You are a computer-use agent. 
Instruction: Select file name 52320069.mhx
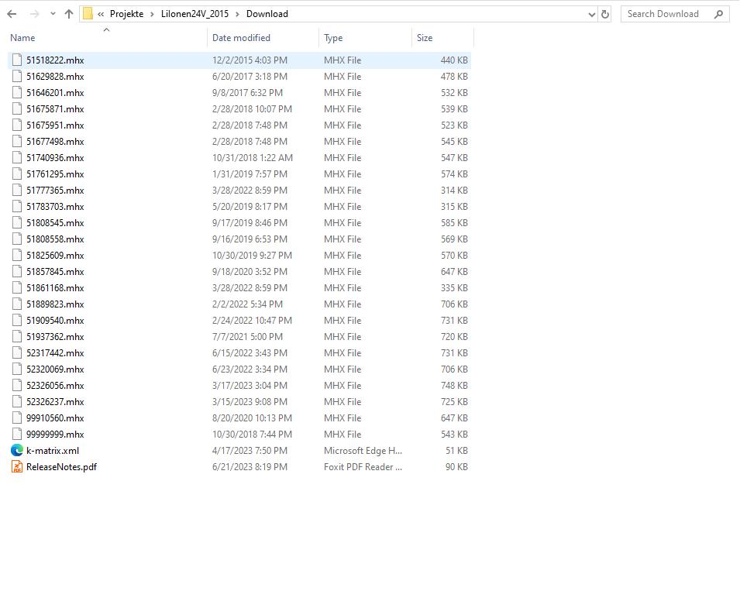point(55,369)
